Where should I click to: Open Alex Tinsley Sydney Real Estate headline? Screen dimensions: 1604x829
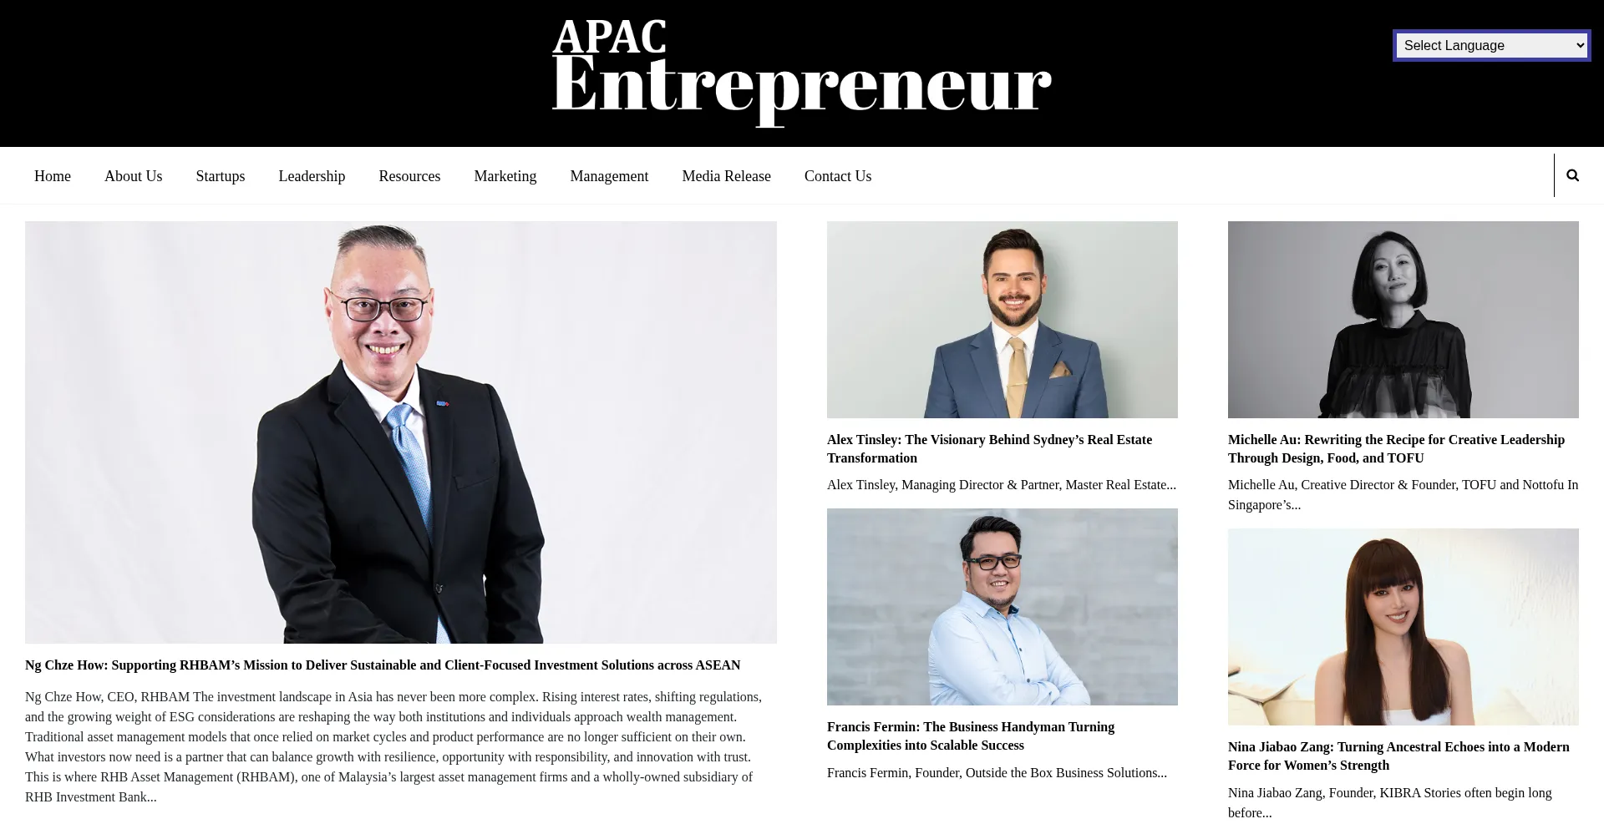(x=989, y=449)
